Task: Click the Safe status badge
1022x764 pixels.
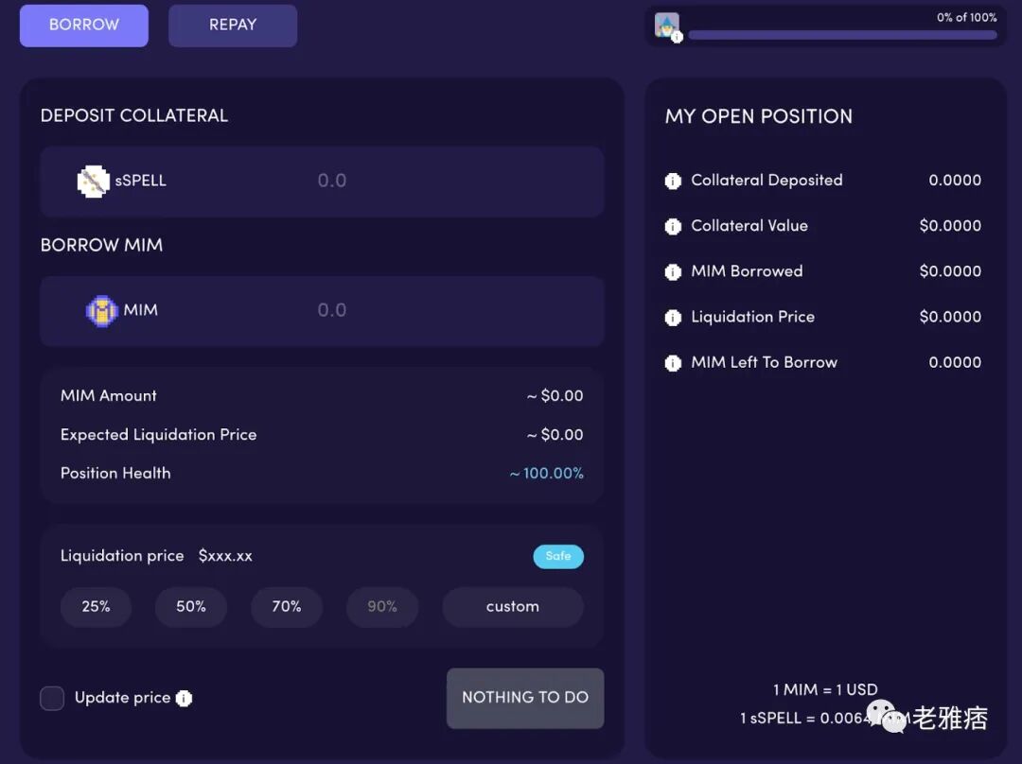Action: 558,556
